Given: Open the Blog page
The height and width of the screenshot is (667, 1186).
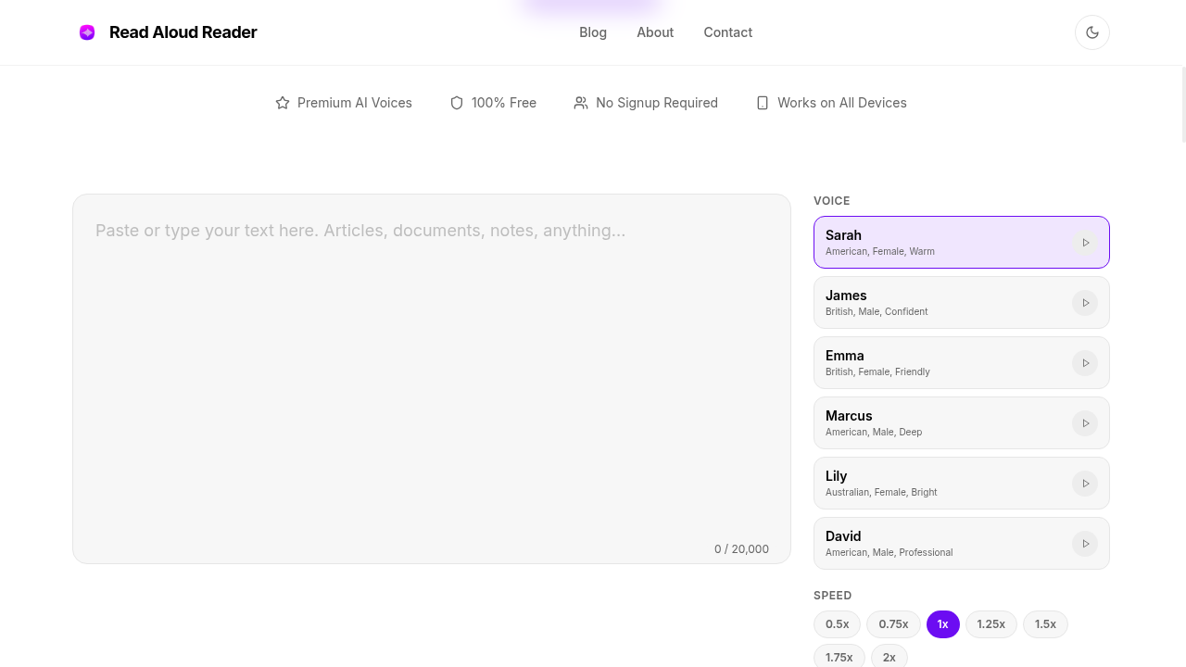Looking at the screenshot, I should [x=593, y=32].
